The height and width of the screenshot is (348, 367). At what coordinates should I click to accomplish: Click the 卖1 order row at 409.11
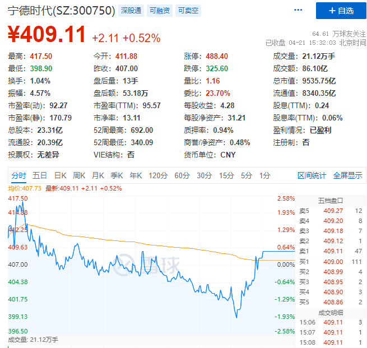coord(331,251)
